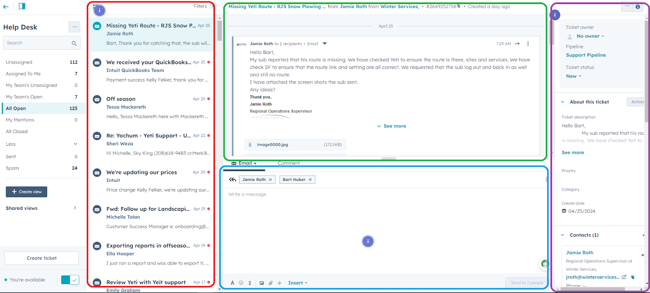Click the Create view button

pyautogui.click(x=26, y=192)
